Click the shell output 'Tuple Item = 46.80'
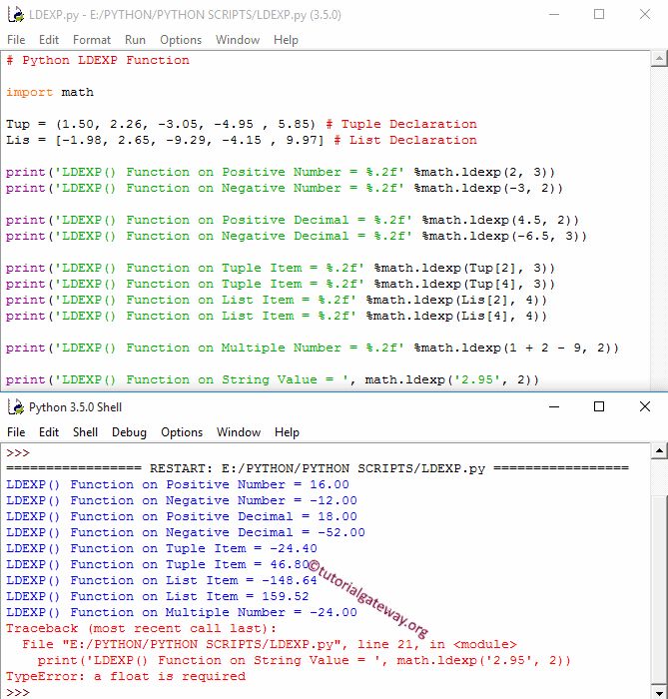Viewport: 668px width, 699px height. tap(158, 564)
